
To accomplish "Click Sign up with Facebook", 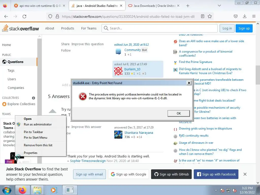I will (216, 174).
